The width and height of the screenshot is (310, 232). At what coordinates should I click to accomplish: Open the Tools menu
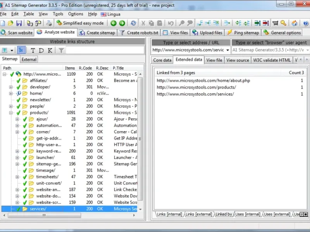click(x=58, y=14)
